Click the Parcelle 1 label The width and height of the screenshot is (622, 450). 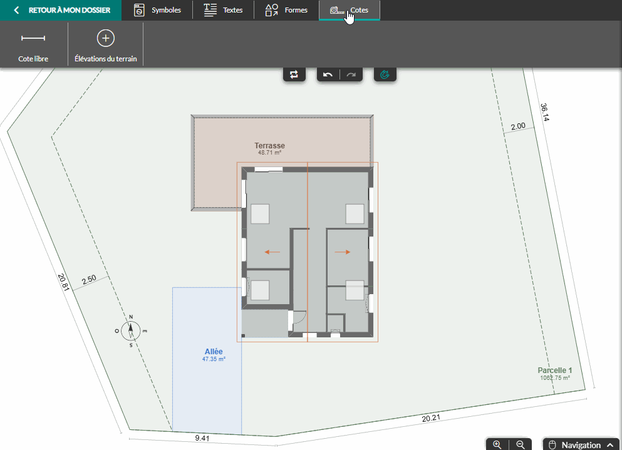554,371
